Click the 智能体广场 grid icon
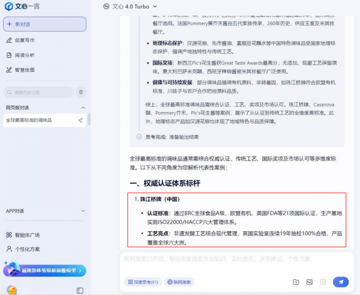The width and height of the screenshot is (360, 295). pos(9,235)
